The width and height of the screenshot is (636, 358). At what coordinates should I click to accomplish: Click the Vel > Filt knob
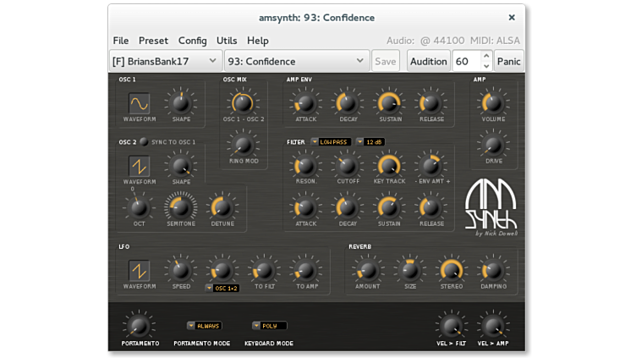(452, 326)
